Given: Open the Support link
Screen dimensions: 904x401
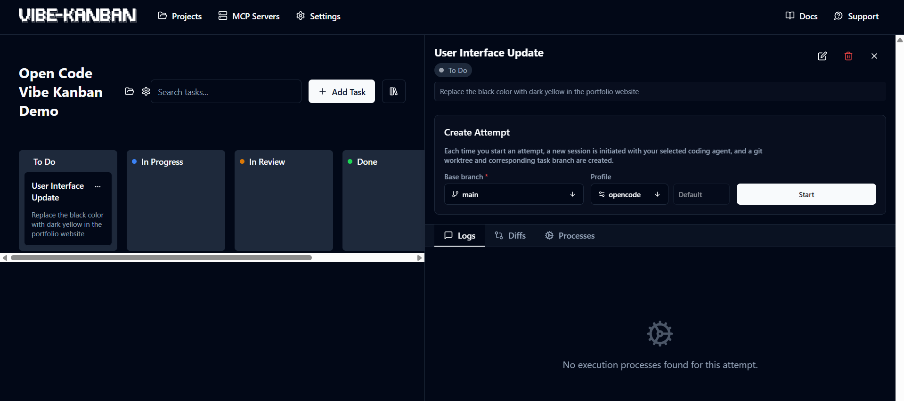Looking at the screenshot, I should click(x=856, y=16).
